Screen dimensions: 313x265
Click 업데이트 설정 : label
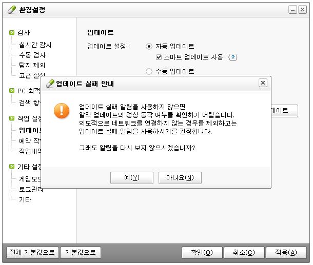pos(109,47)
